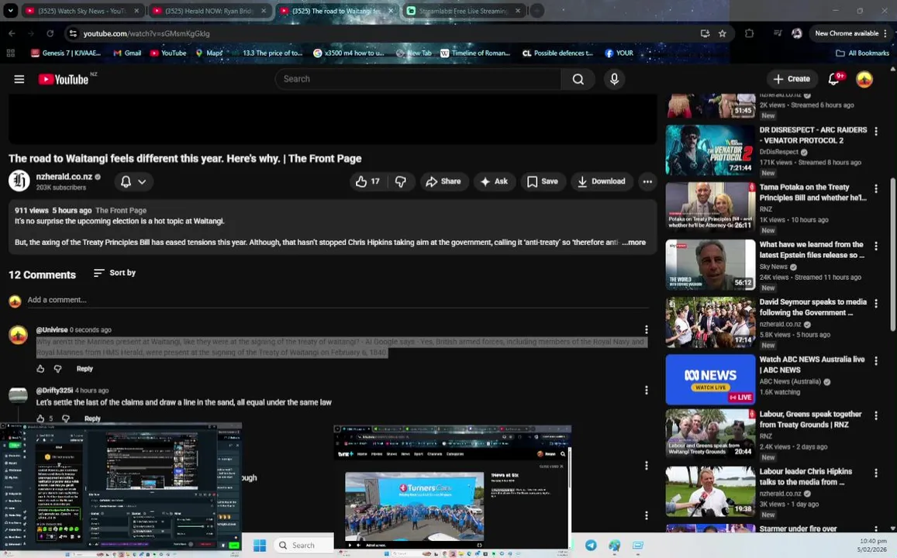897x558 pixels.
Task: Open the YouTube hamburger guide menu
Action: (x=19, y=79)
